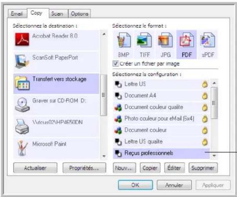Viewport: 237px width, 197px height.
Task: Click lock icon beside Document couleur qualité
Action: pyautogui.click(x=205, y=107)
